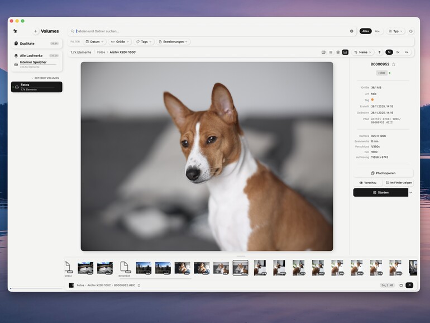Add a new volume with the plus button
430x323 pixels.
coord(35,31)
